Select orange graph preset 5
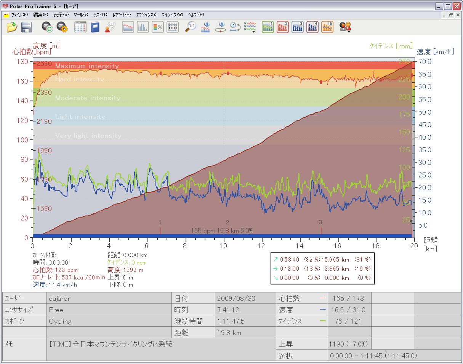 tap(327, 27)
